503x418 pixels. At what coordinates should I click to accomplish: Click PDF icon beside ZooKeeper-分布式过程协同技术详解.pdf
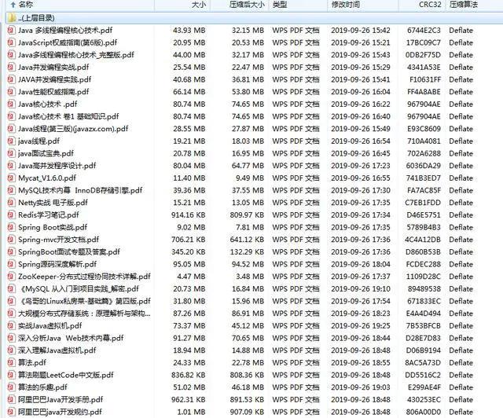point(11,277)
